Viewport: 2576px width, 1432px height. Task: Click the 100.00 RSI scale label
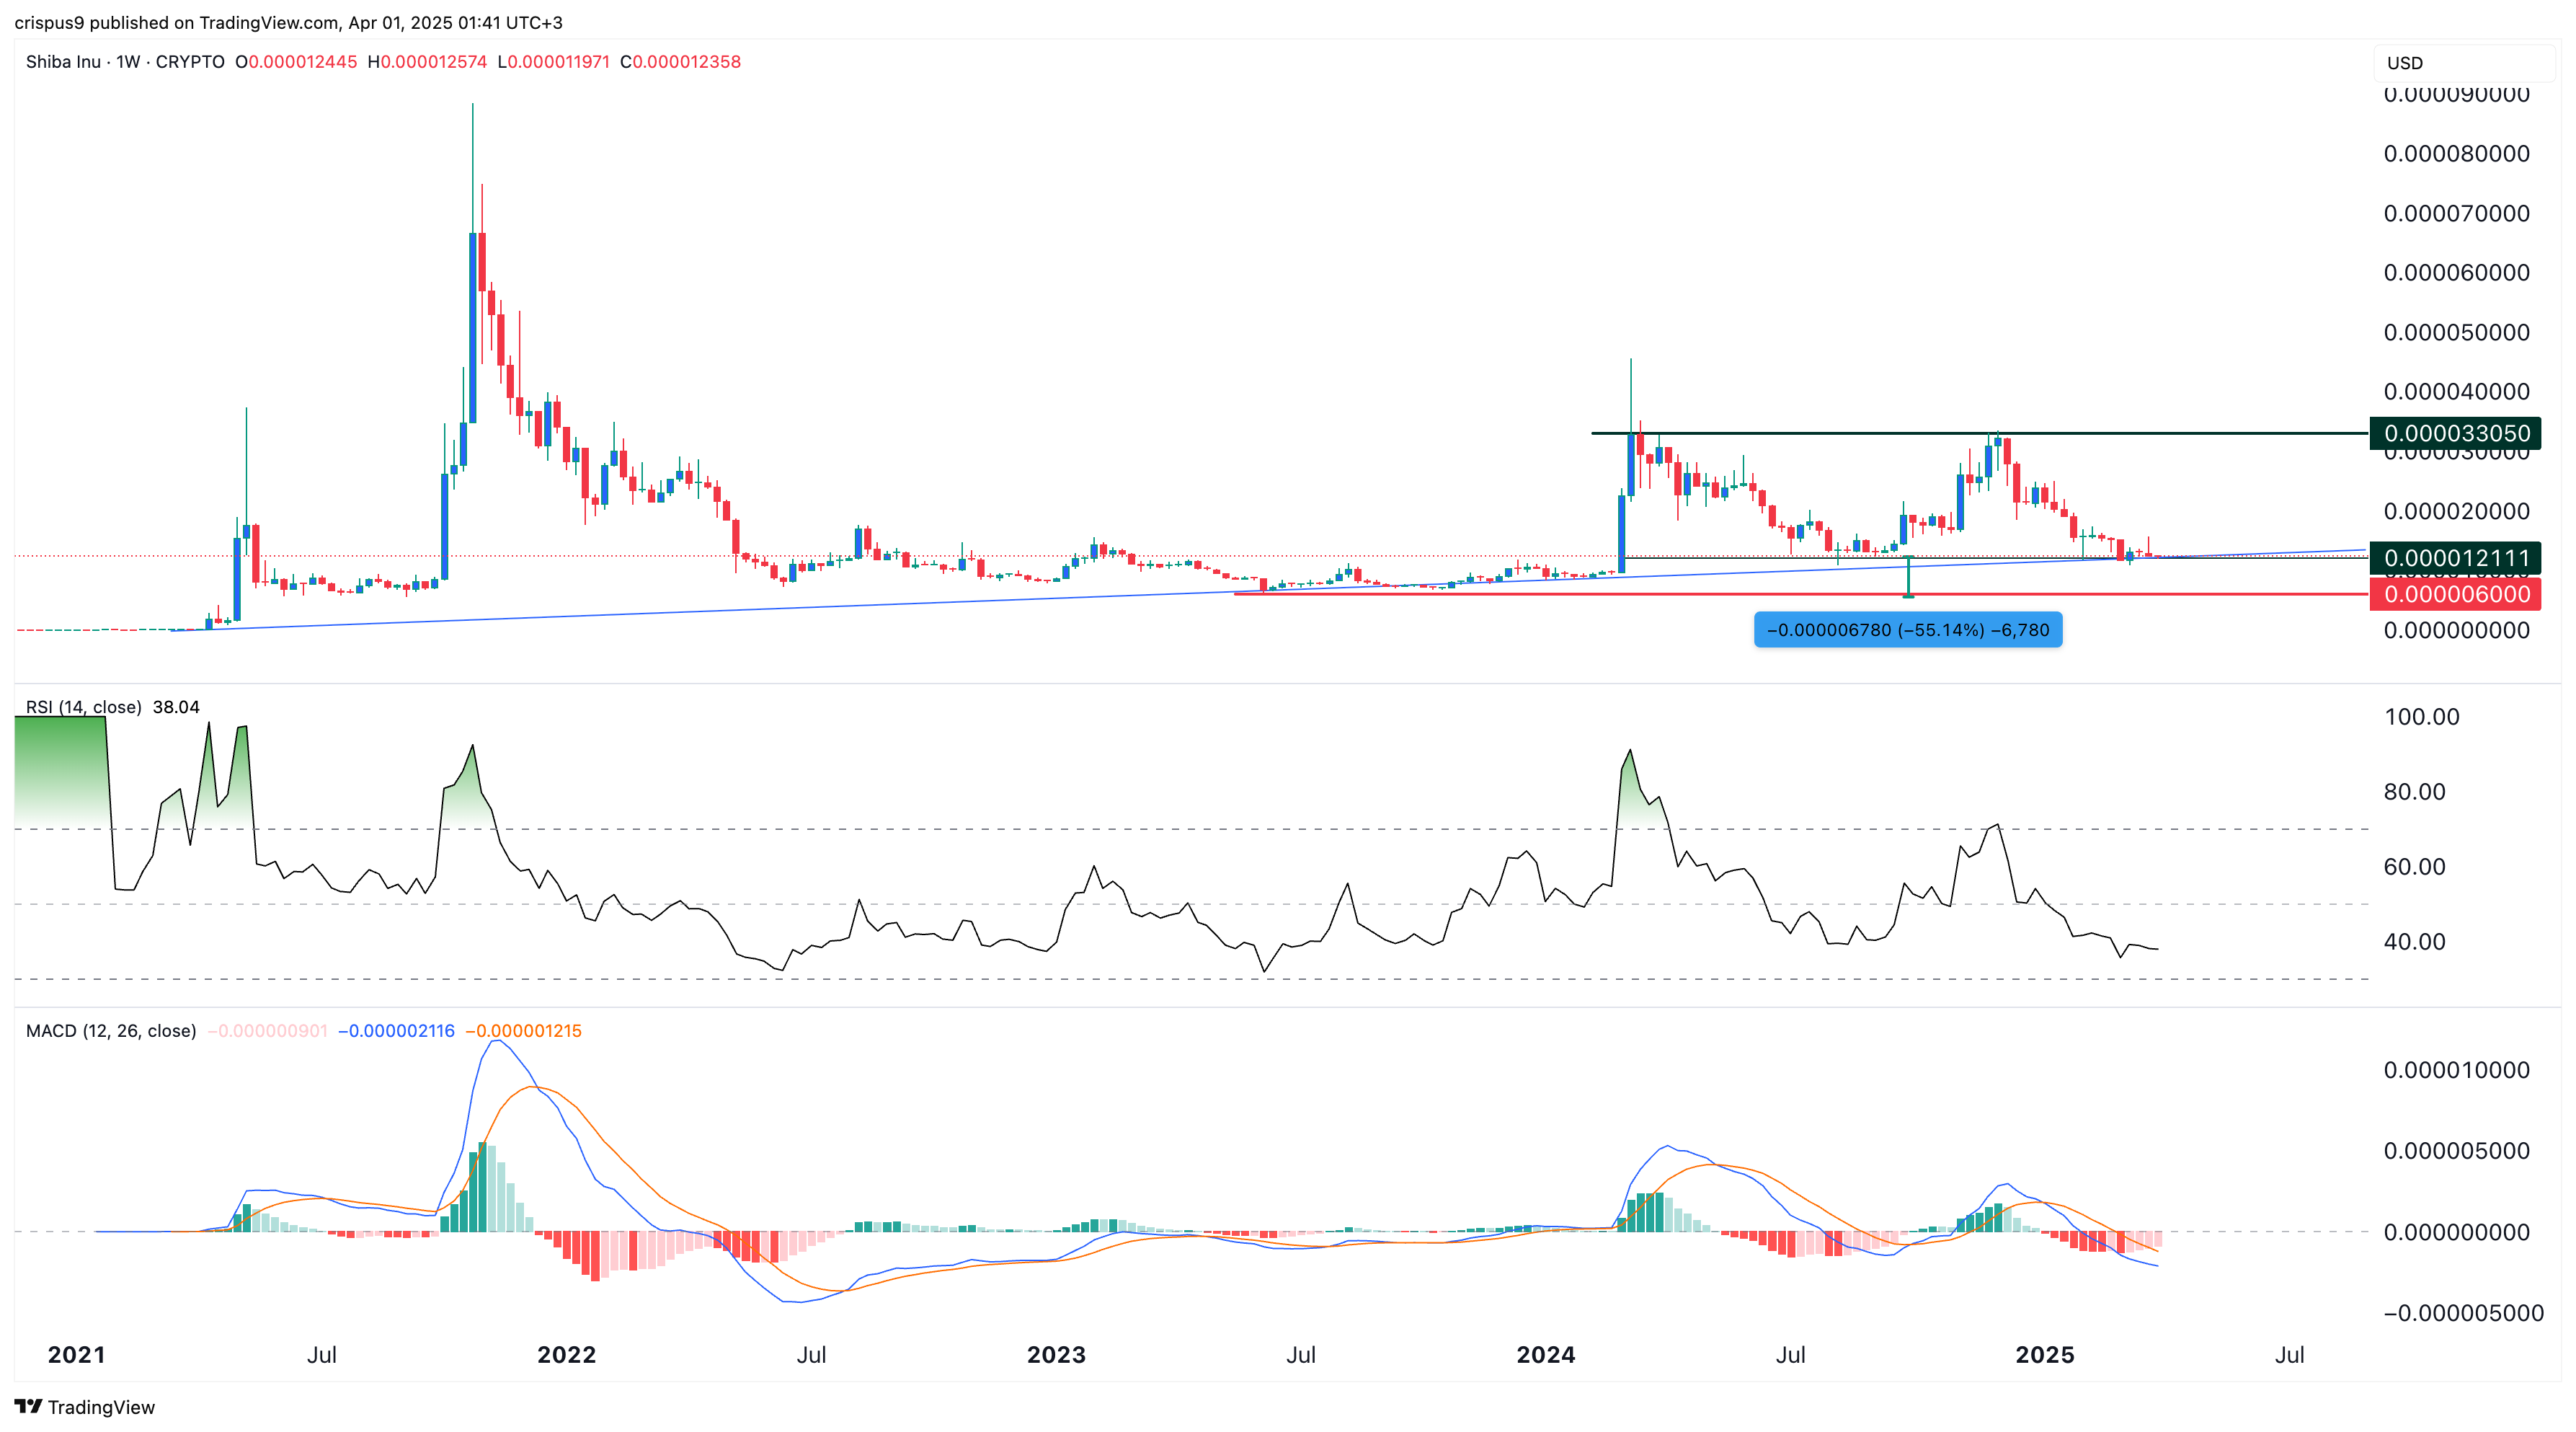2421,717
